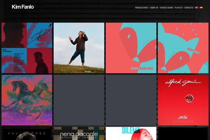Open the cover with person standing on hill
This screenshot has width=210, height=140.
click(x=79, y=48)
